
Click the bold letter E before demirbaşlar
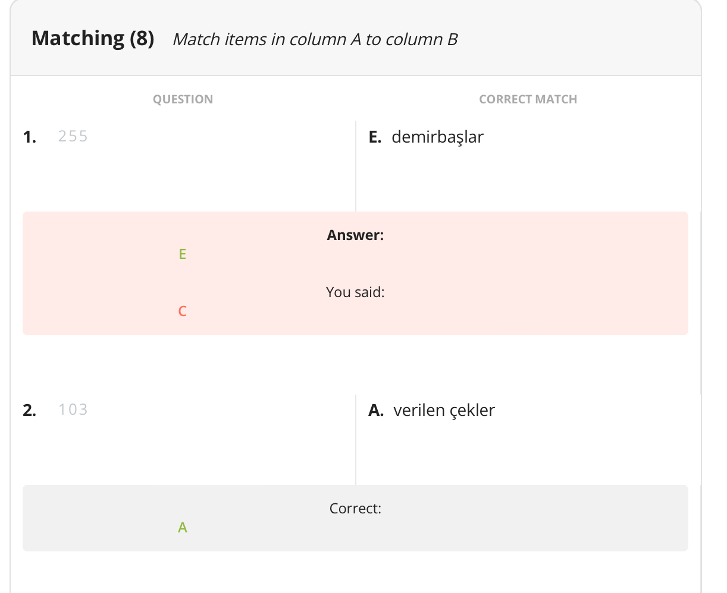375,137
